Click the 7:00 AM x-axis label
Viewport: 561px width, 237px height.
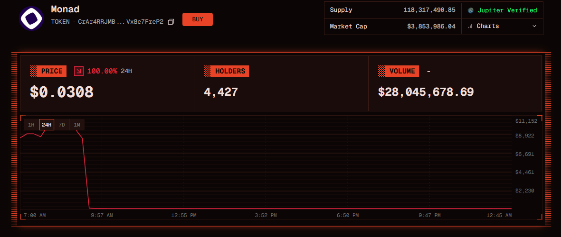click(x=35, y=216)
